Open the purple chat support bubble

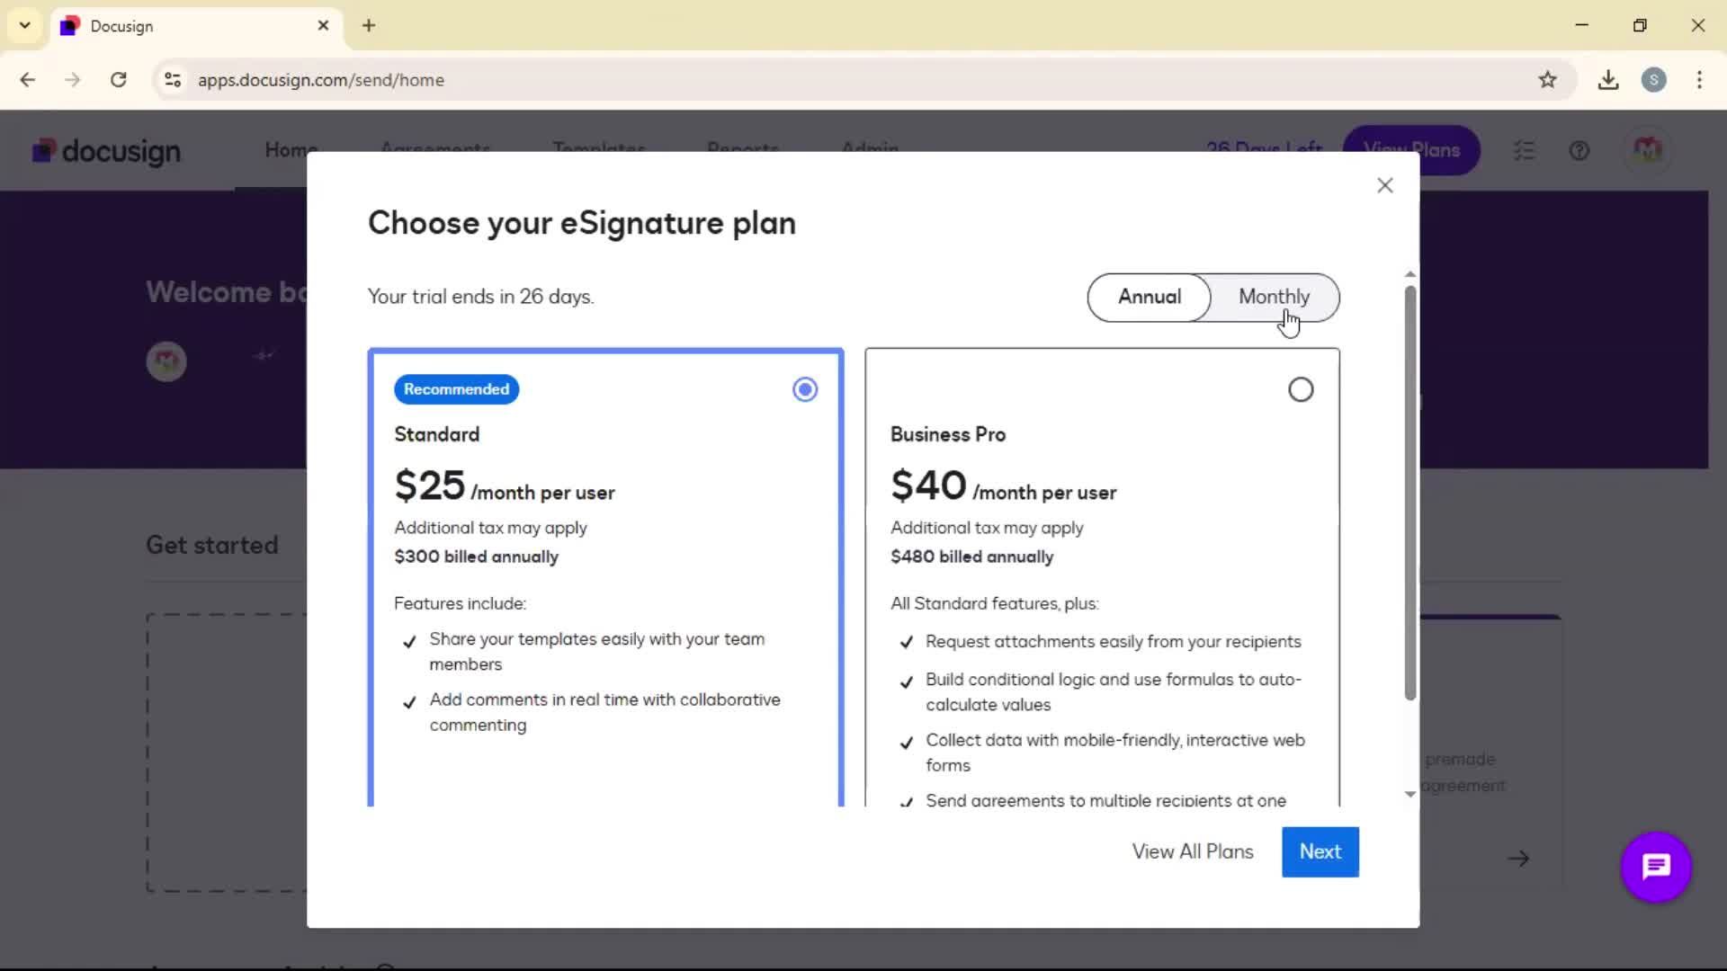tap(1656, 867)
